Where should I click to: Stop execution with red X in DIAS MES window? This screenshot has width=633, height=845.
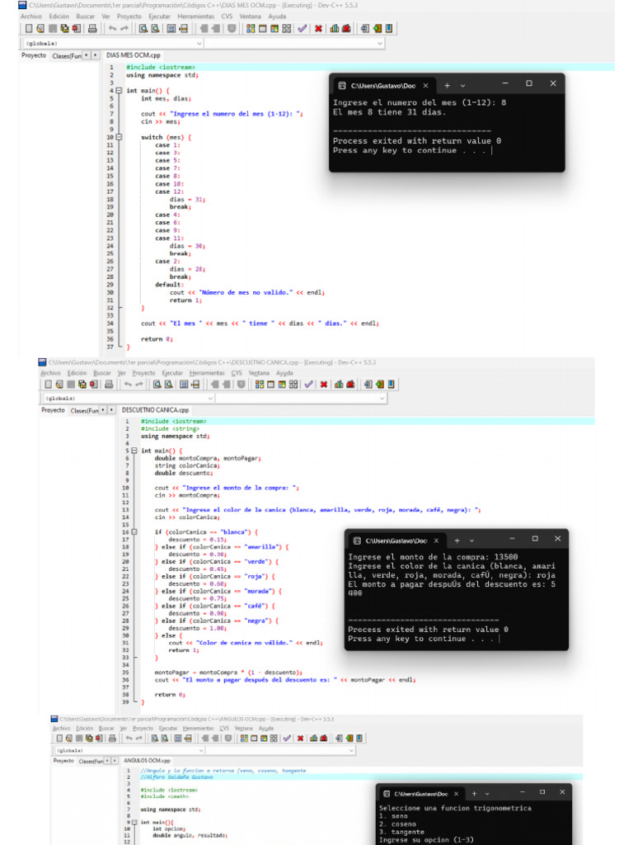pyautogui.click(x=318, y=29)
